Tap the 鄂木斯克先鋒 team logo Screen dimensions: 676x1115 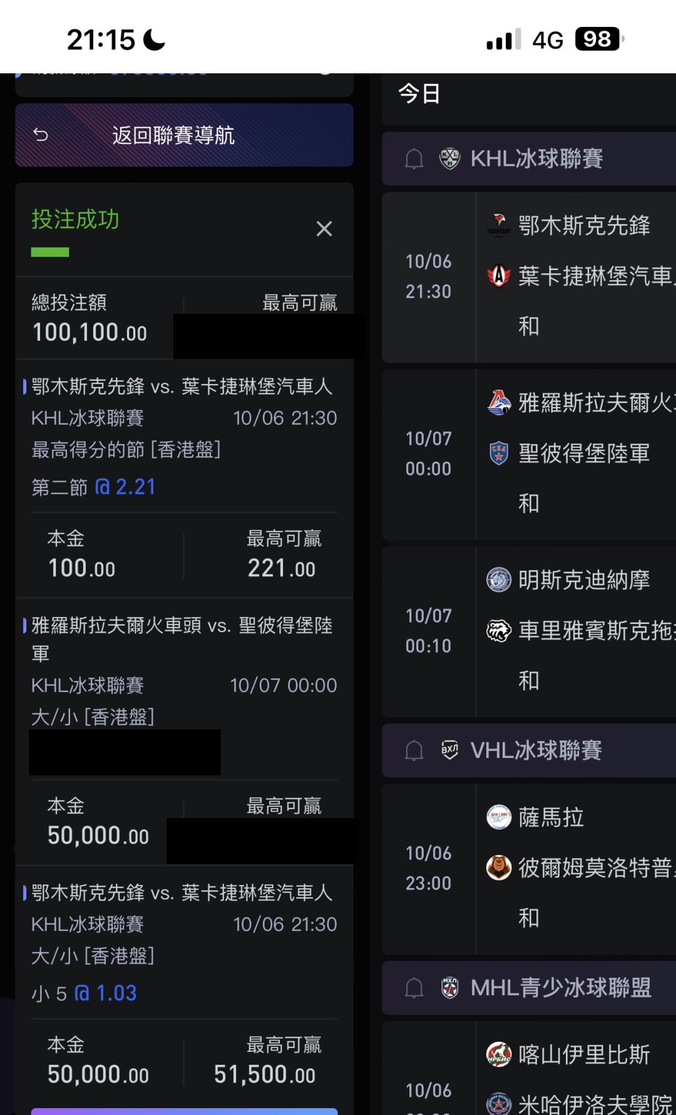(x=499, y=226)
